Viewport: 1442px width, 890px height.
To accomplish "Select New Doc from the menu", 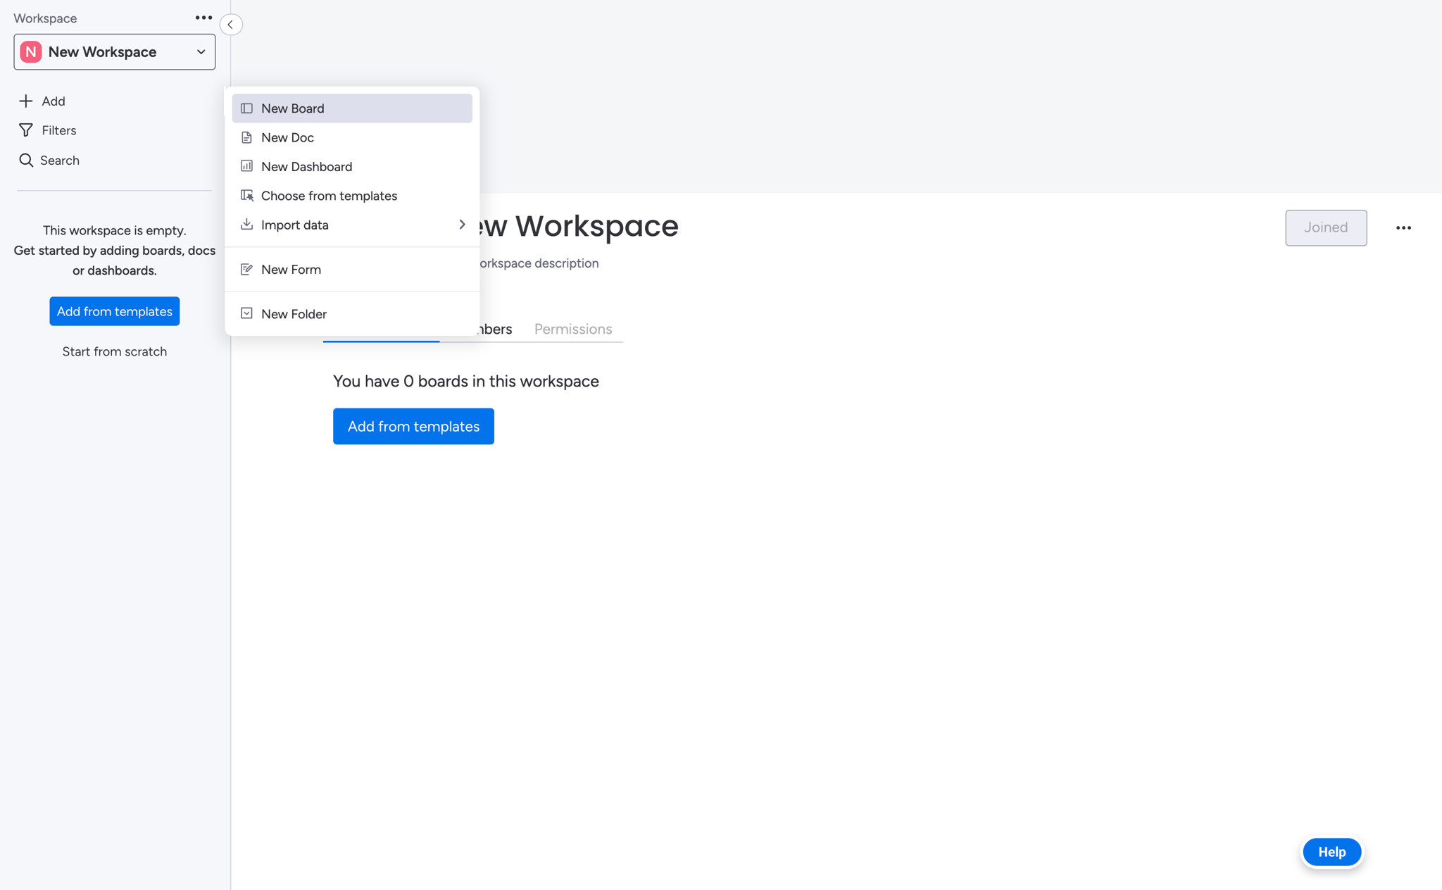I will 287,137.
